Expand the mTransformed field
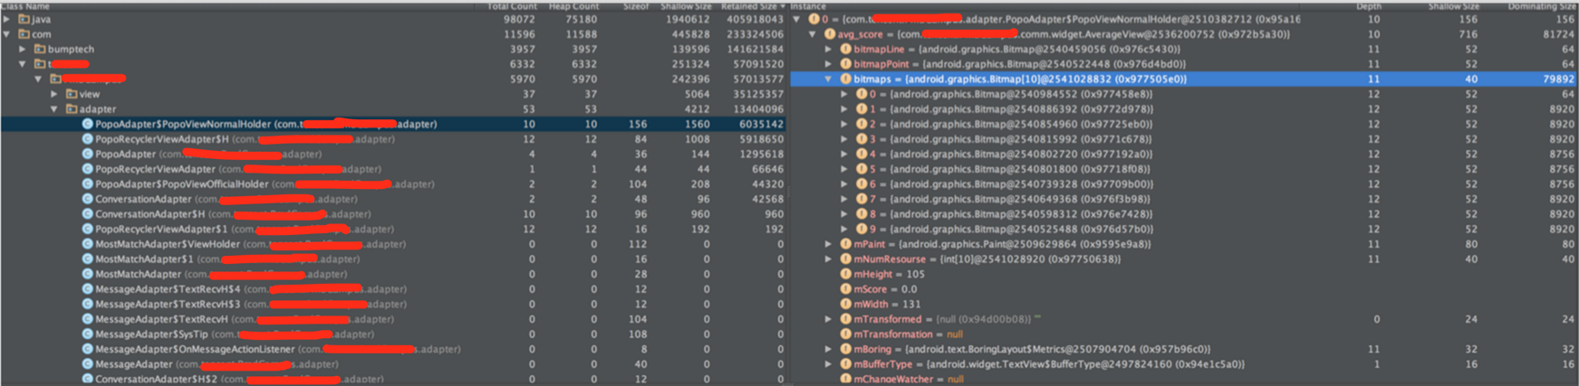Screen dimensions: 1579x386 [x=828, y=319]
